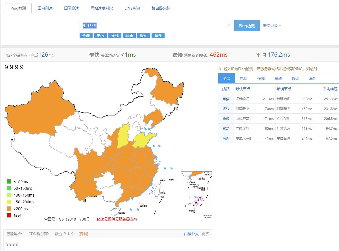Click the 最快节点 column header
The image size is (339, 251).
[243, 89]
